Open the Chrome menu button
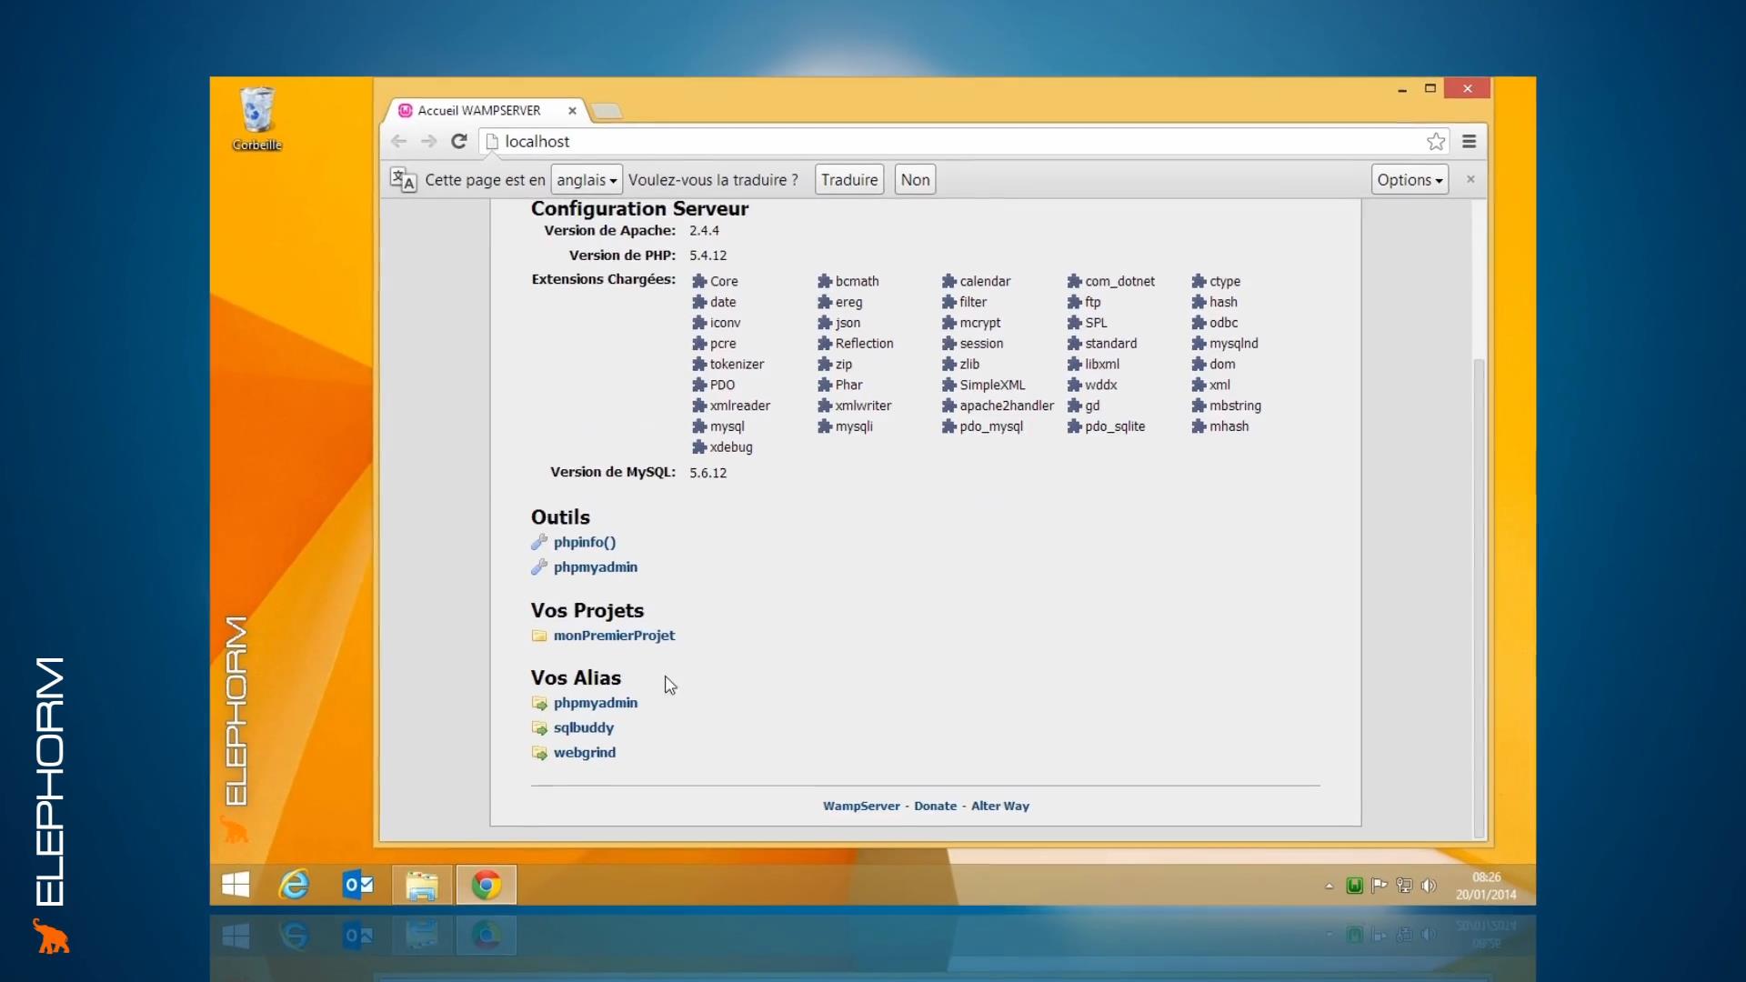The height and width of the screenshot is (982, 1746). [x=1469, y=141]
